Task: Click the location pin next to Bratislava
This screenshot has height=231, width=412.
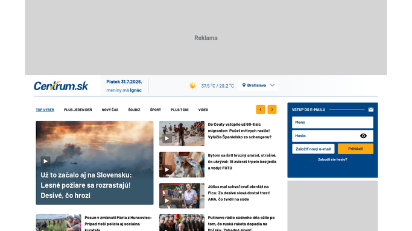Action: [244, 85]
